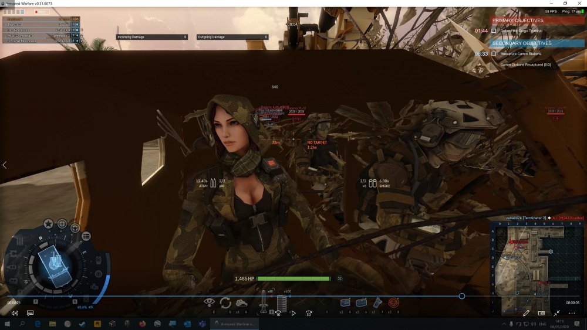
Task: Open the Windows Start menu
Action: point(7,324)
